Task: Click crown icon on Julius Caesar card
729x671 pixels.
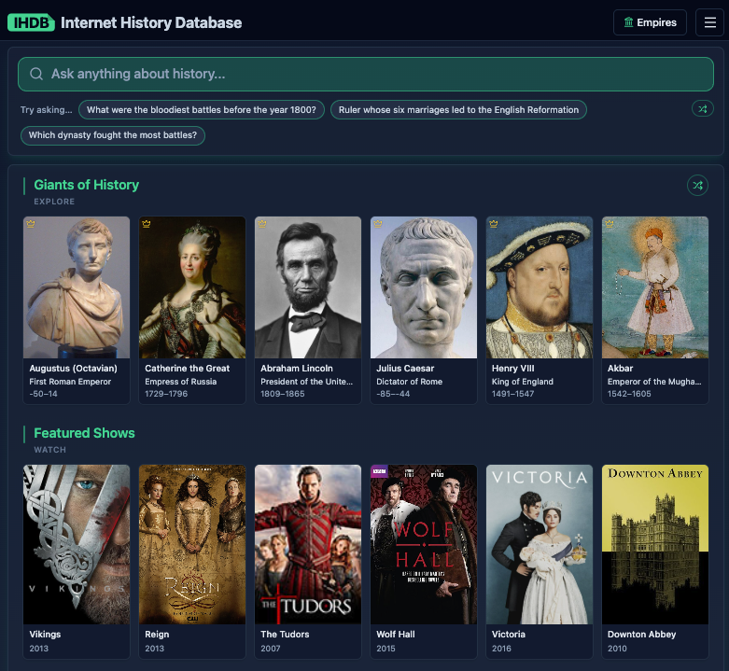Action: tap(378, 224)
